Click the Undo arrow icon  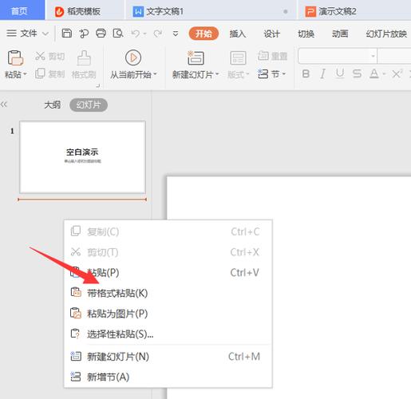tap(136, 34)
